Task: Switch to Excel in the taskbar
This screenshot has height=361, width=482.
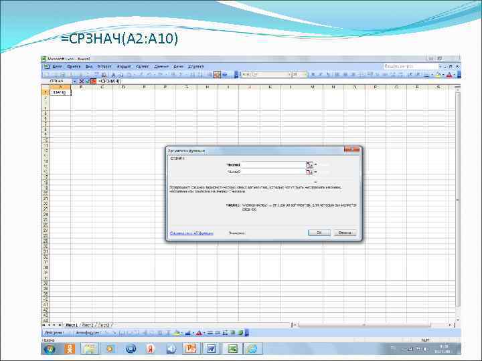Action: 232,349
